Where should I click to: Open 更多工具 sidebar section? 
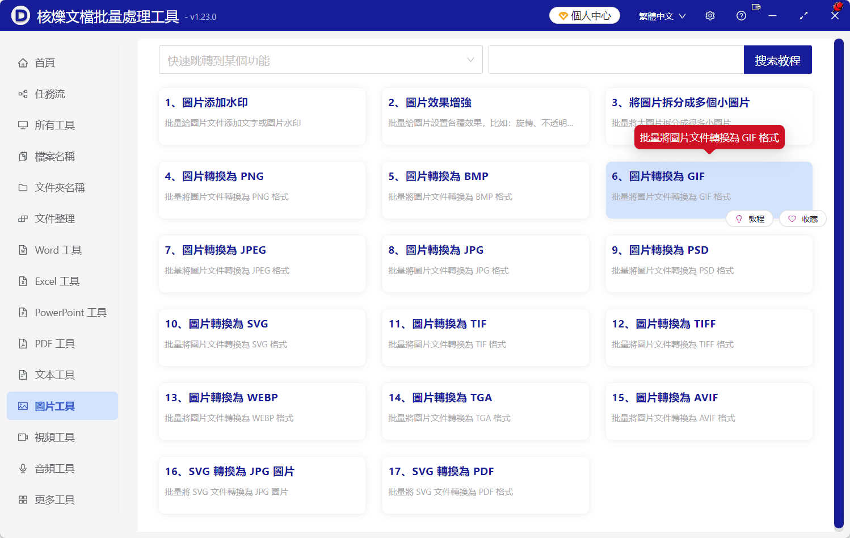click(x=62, y=499)
